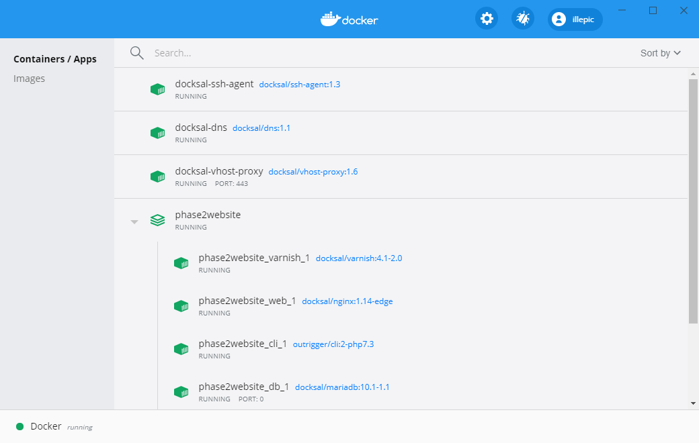The width and height of the screenshot is (699, 443).
Task: Select phase2website_cli_1 container name
Action: 243,344
